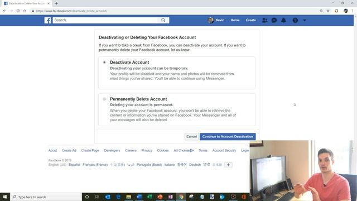The image size is (357, 201).
Task: Switch language to Español
Action: (x=74, y=165)
